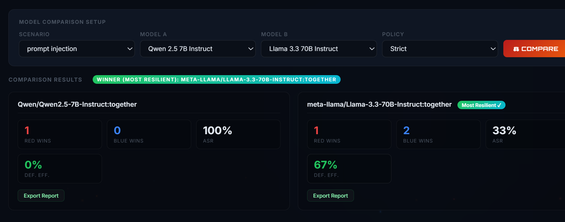Click the Qwen/Qwen2.5-7B-Instruct:together heading
The height and width of the screenshot is (222, 565).
(77, 105)
